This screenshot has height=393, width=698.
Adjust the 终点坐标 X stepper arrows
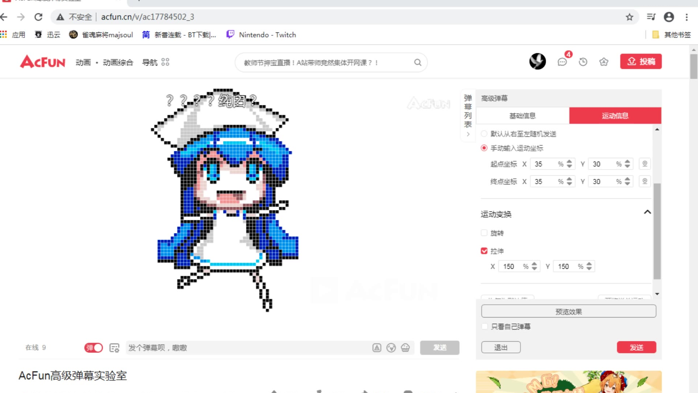click(569, 182)
